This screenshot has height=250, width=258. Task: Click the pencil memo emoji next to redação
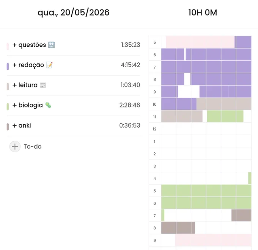(49, 65)
